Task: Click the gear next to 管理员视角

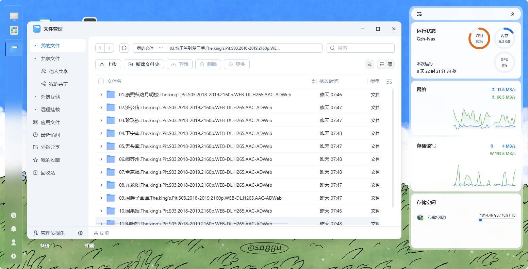Action: [80, 233]
